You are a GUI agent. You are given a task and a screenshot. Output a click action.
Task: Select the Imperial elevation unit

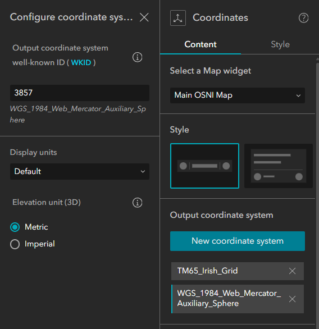click(15, 244)
